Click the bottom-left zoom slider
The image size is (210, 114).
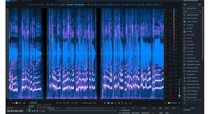tap(17, 103)
